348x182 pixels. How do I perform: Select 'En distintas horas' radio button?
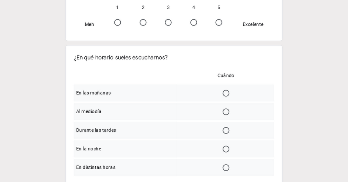click(226, 168)
